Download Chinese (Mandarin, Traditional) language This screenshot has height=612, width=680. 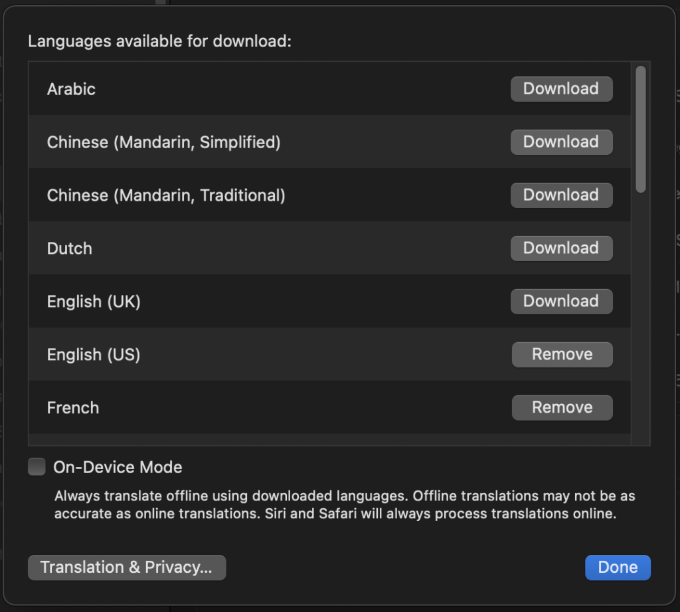[x=561, y=195]
